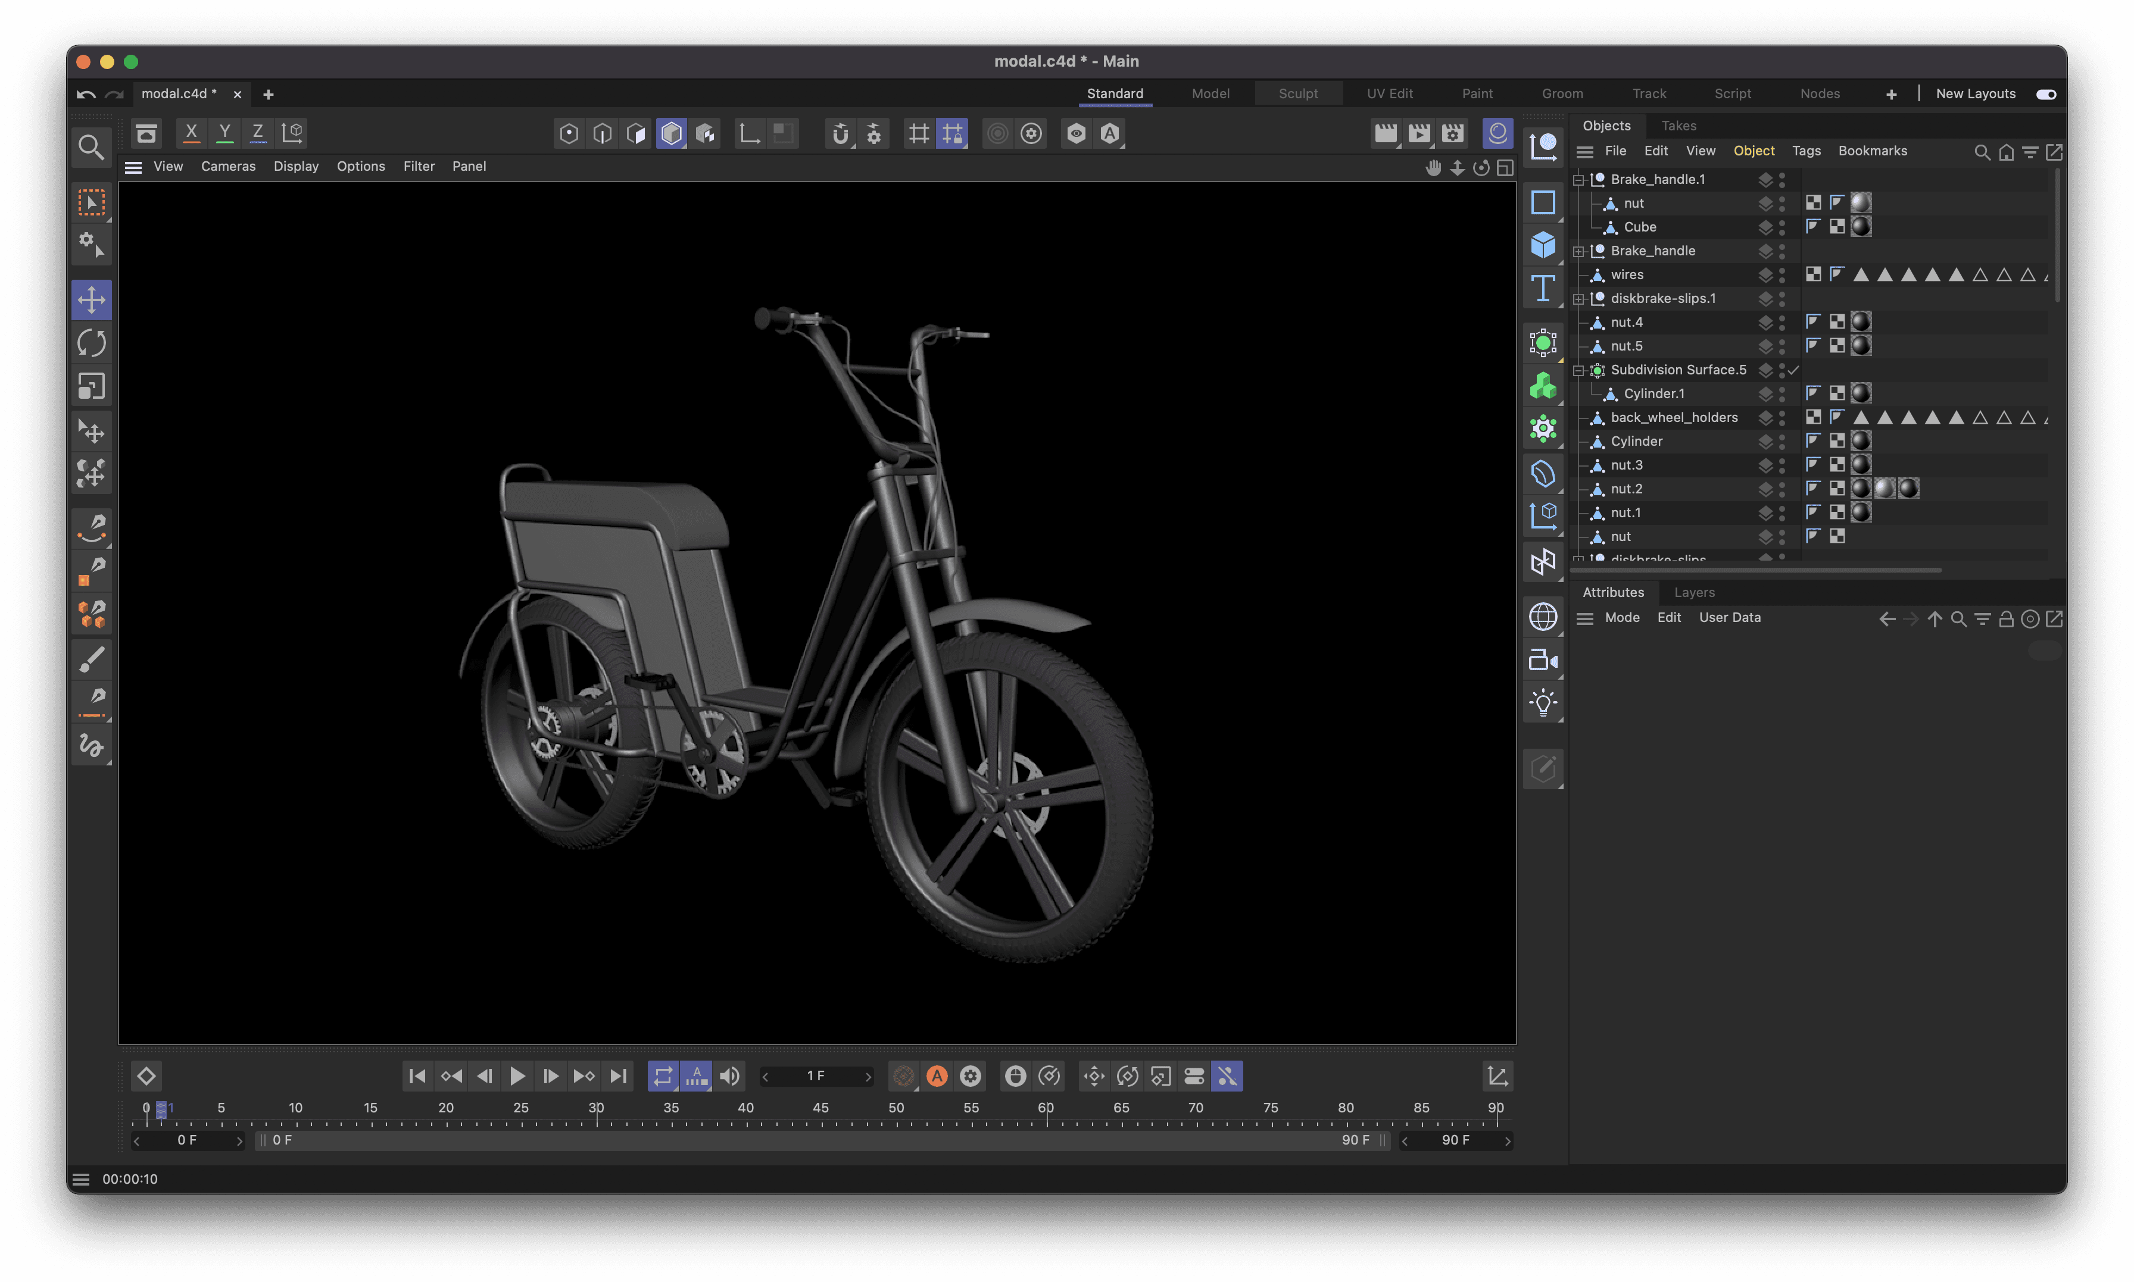Open the search magnifier at top left
The image size is (2134, 1282).
(x=91, y=147)
